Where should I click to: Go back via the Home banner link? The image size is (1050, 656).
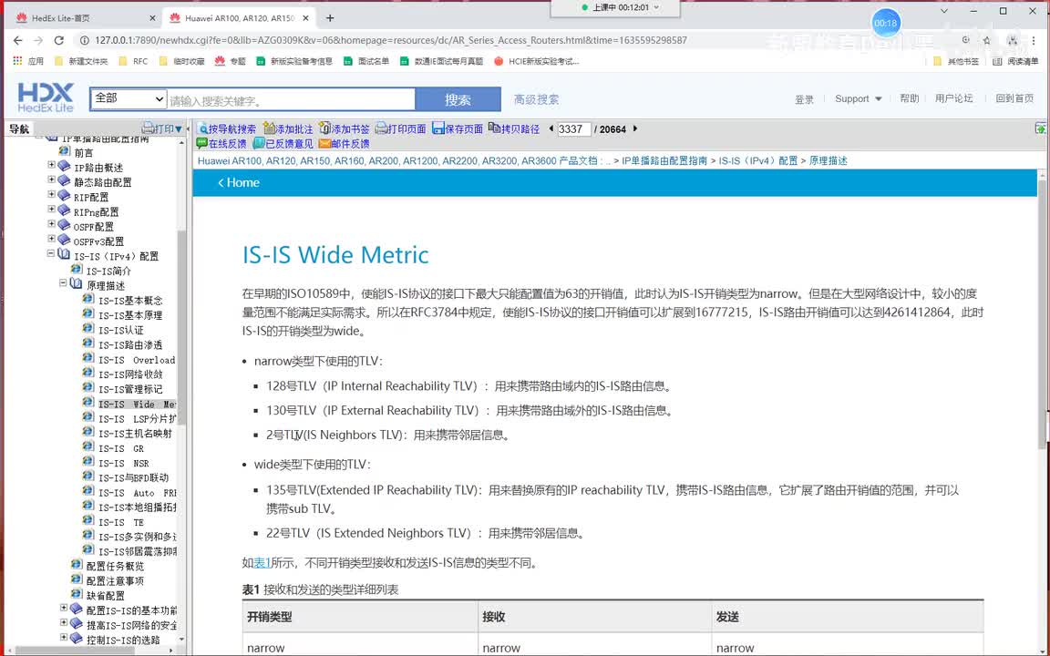point(239,183)
